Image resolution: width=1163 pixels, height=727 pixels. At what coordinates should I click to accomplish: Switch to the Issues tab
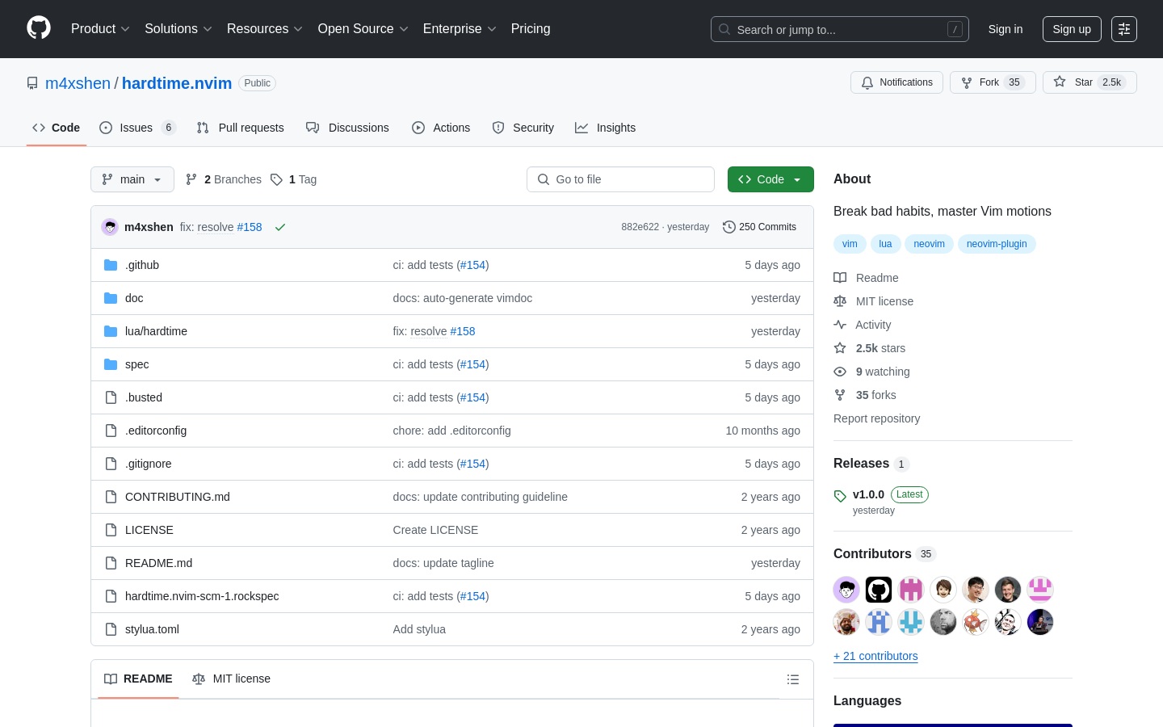click(x=137, y=128)
